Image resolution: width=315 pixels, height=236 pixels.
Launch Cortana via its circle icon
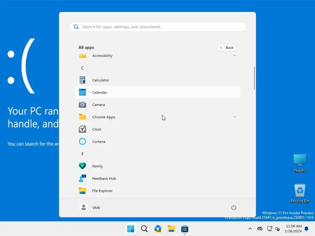coord(82,141)
